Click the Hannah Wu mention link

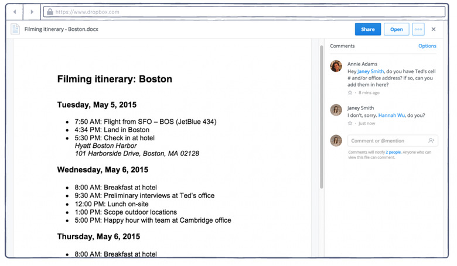point(391,115)
